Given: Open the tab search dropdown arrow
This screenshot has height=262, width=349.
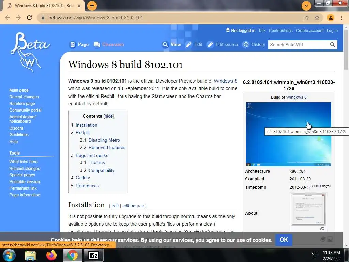Looking at the screenshot, I should tap(306, 6).
